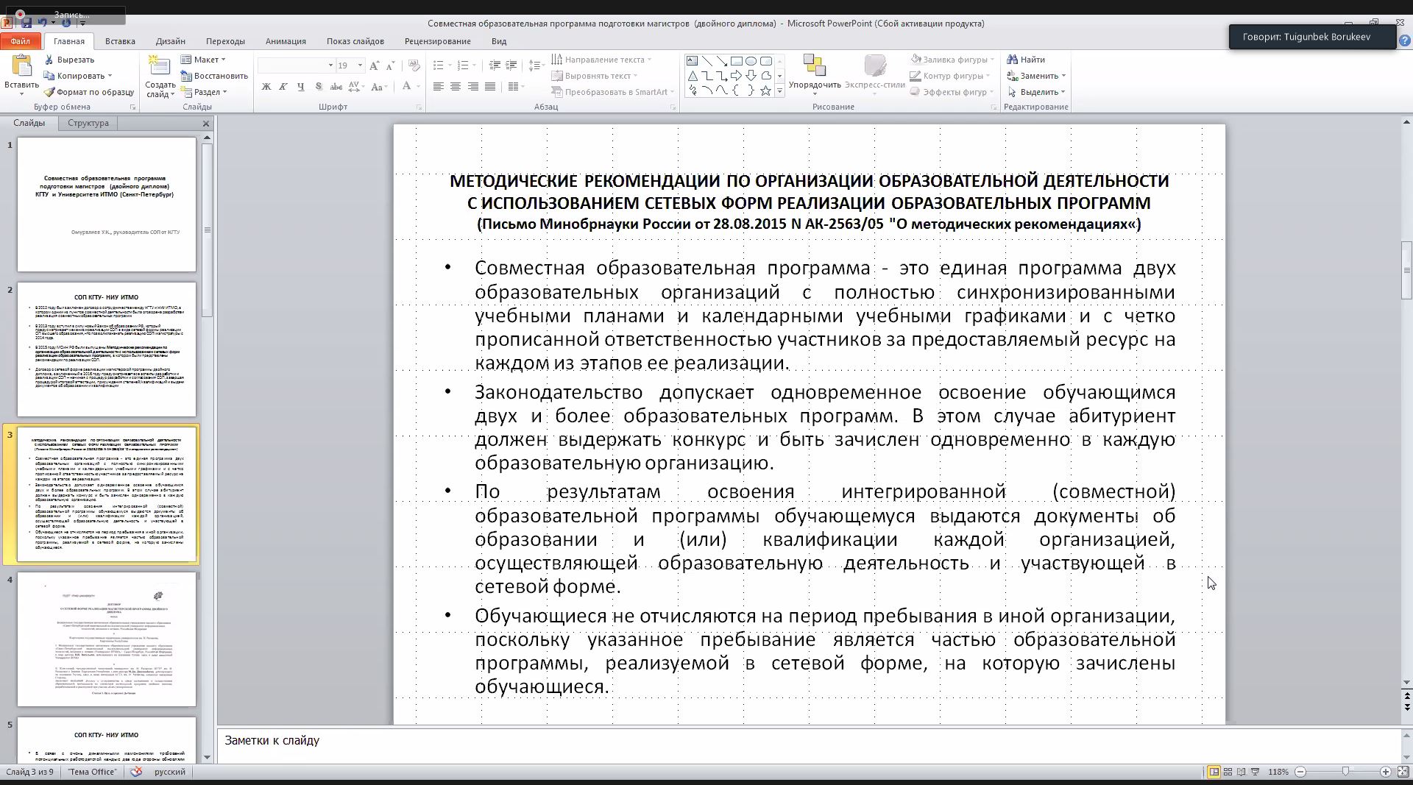Open the Макет layout dropdown
The width and height of the screenshot is (1413, 785).
[x=203, y=60]
